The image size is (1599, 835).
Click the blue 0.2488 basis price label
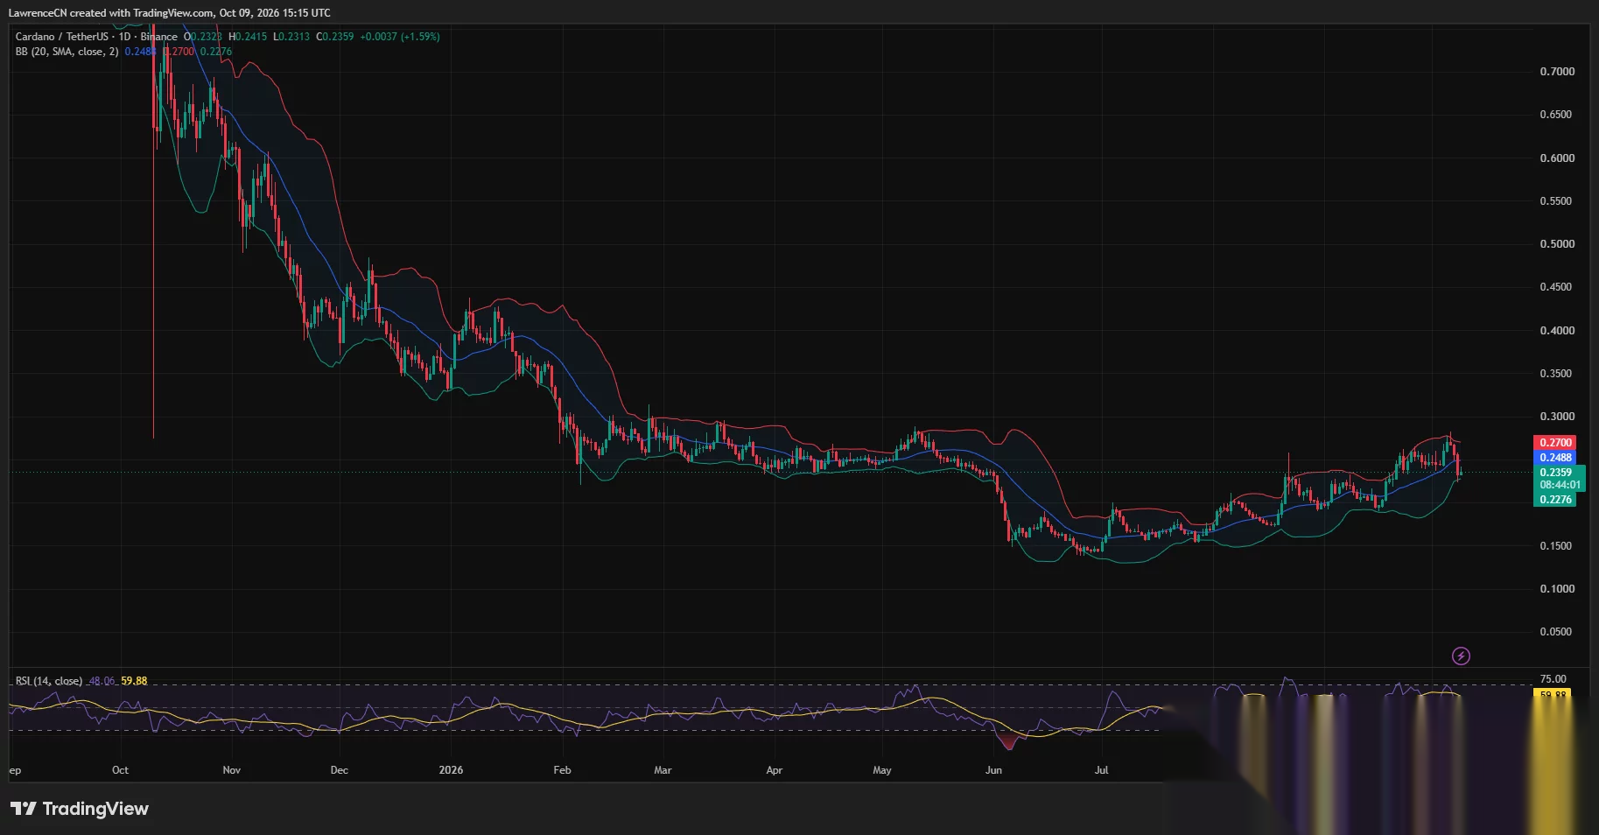(1555, 458)
